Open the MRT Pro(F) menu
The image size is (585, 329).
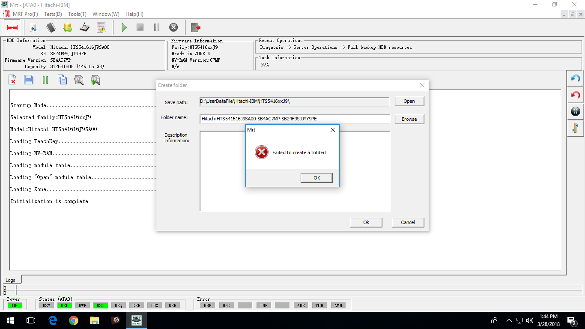click(x=25, y=14)
